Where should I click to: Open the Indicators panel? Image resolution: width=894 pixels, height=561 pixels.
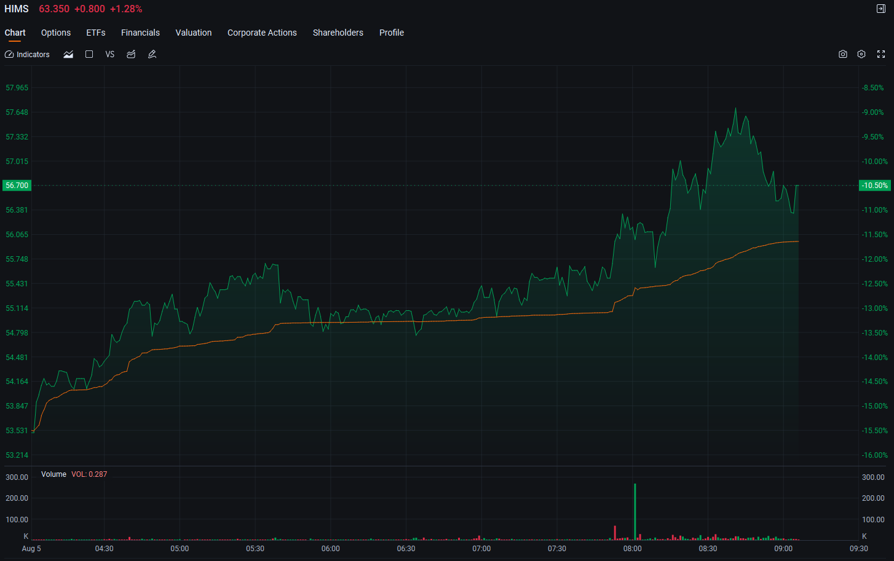tap(27, 55)
